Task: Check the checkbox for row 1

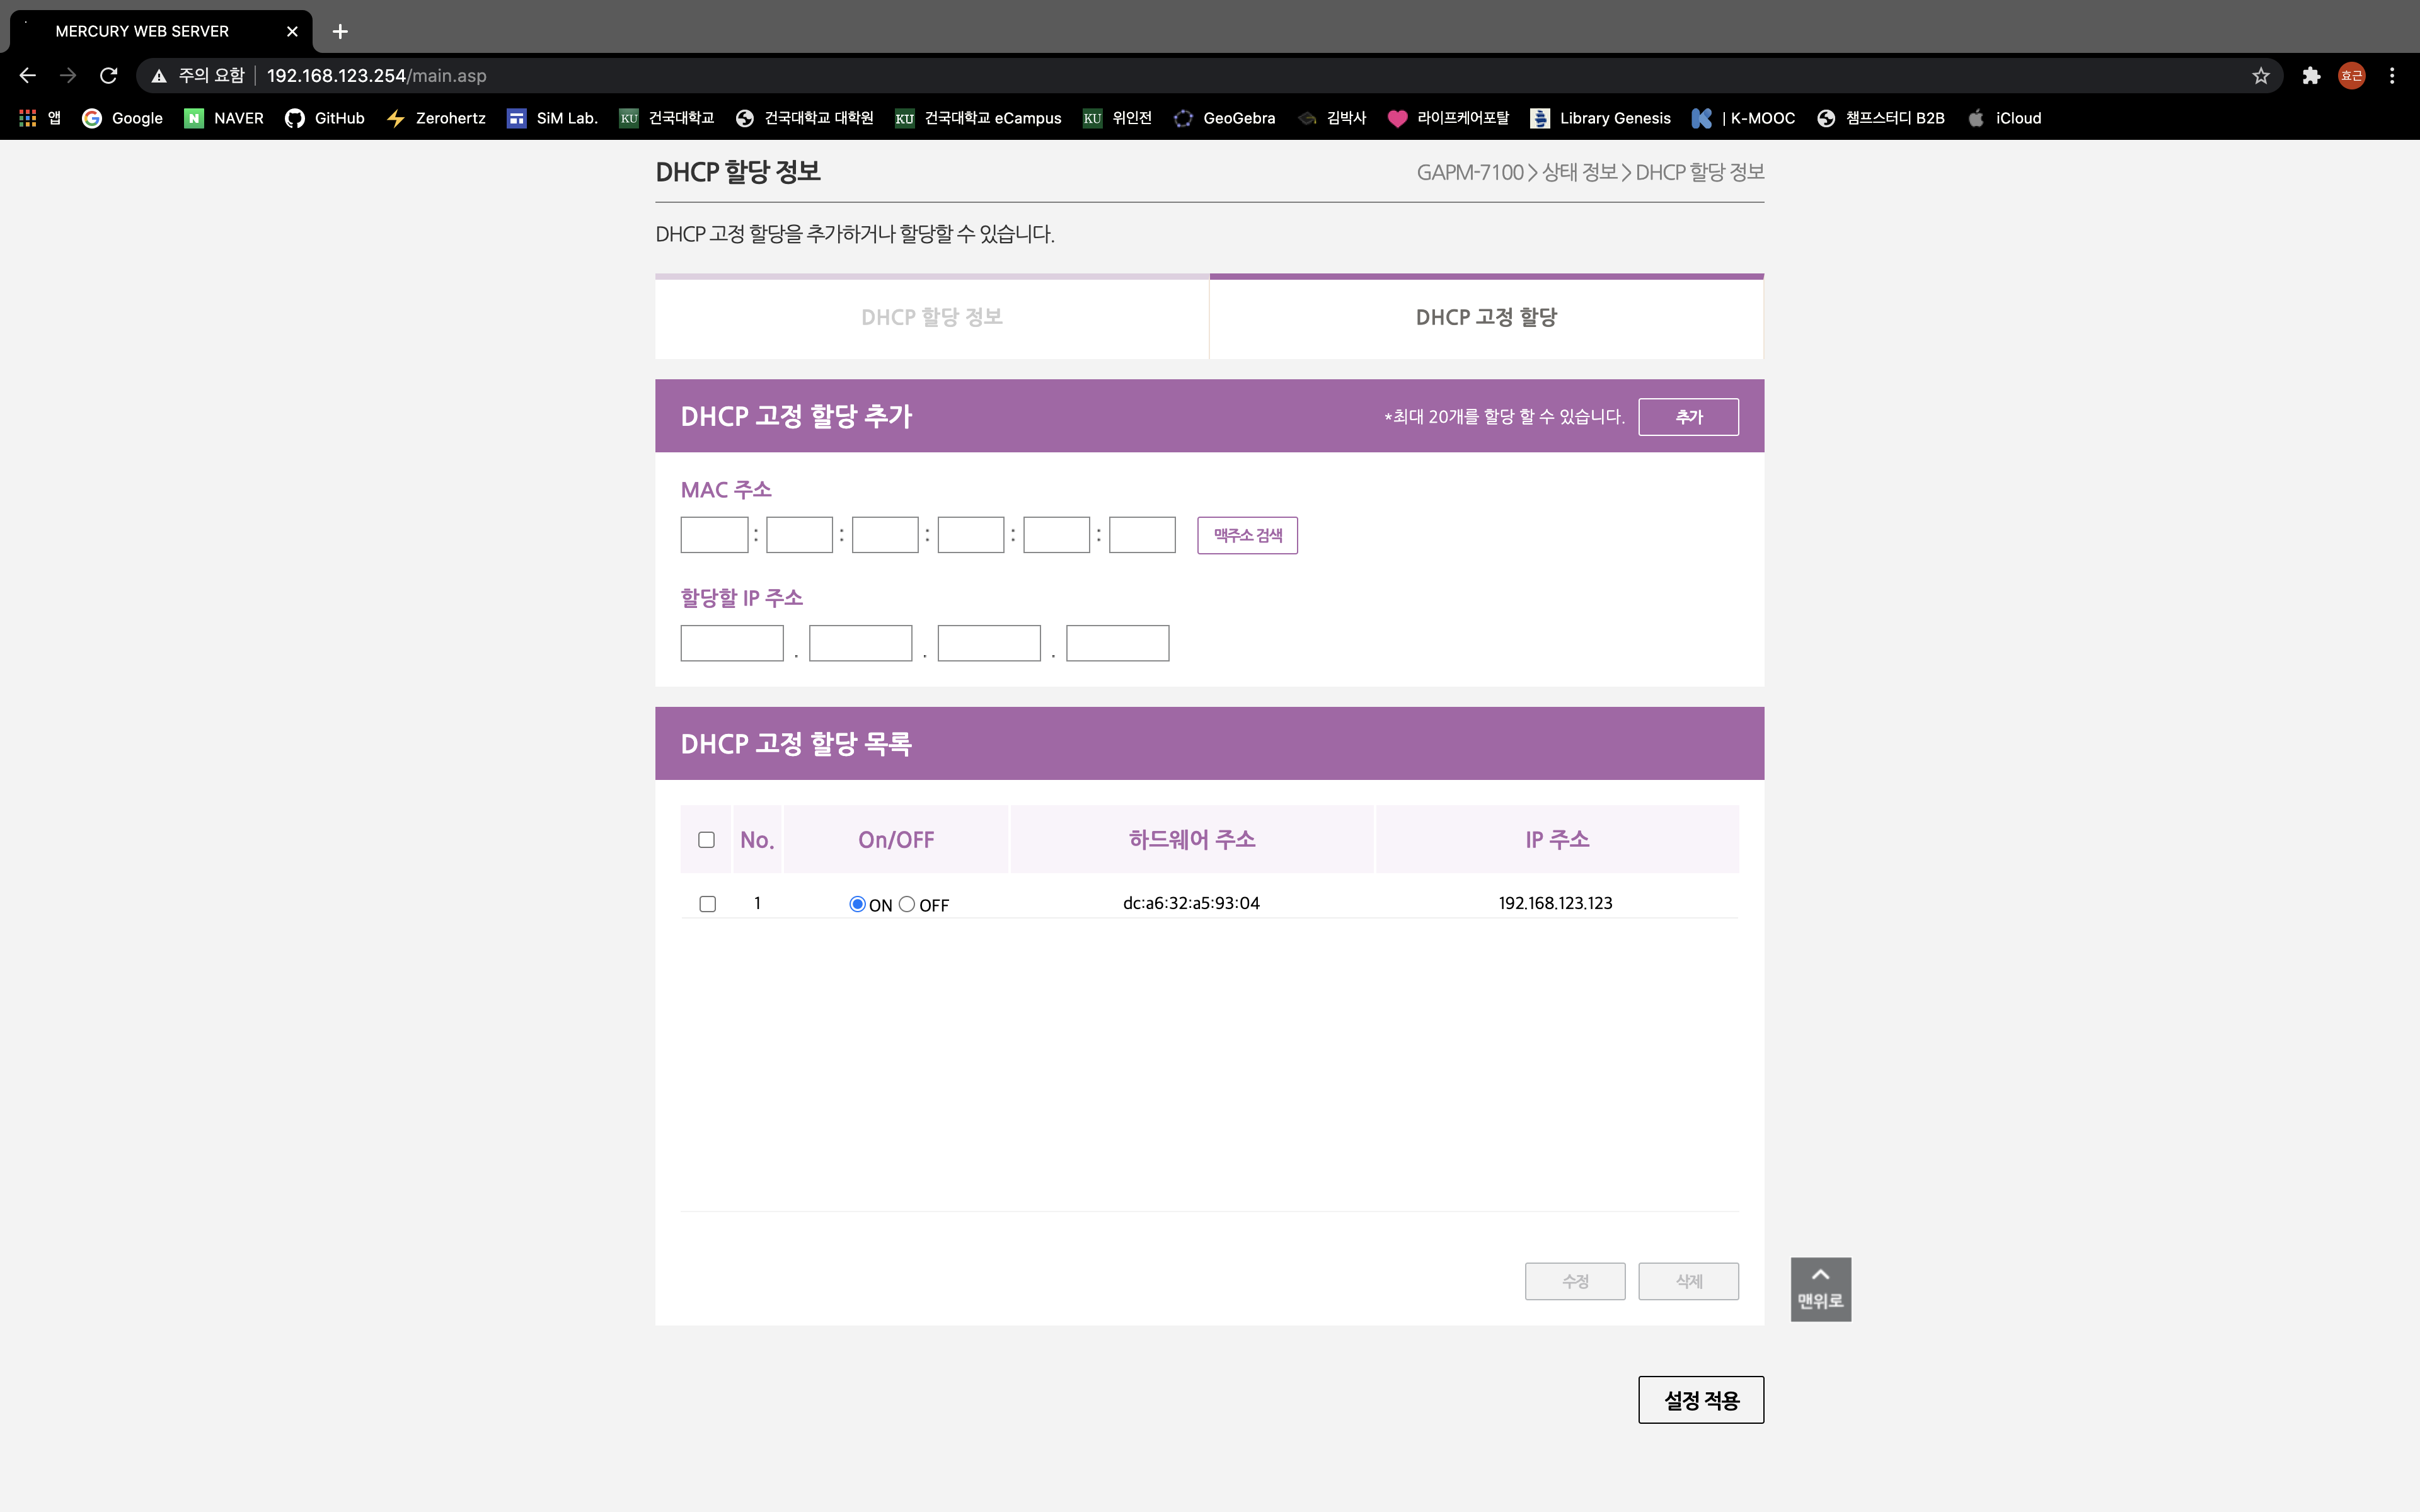Action: 707,904
